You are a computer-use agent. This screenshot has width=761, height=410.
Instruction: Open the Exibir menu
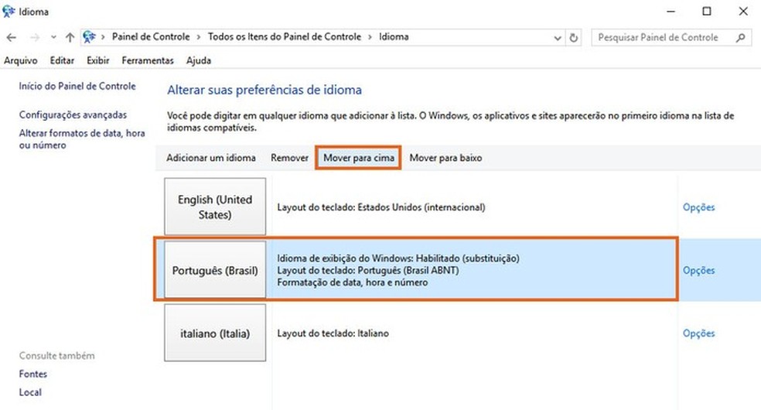[98, 60]
